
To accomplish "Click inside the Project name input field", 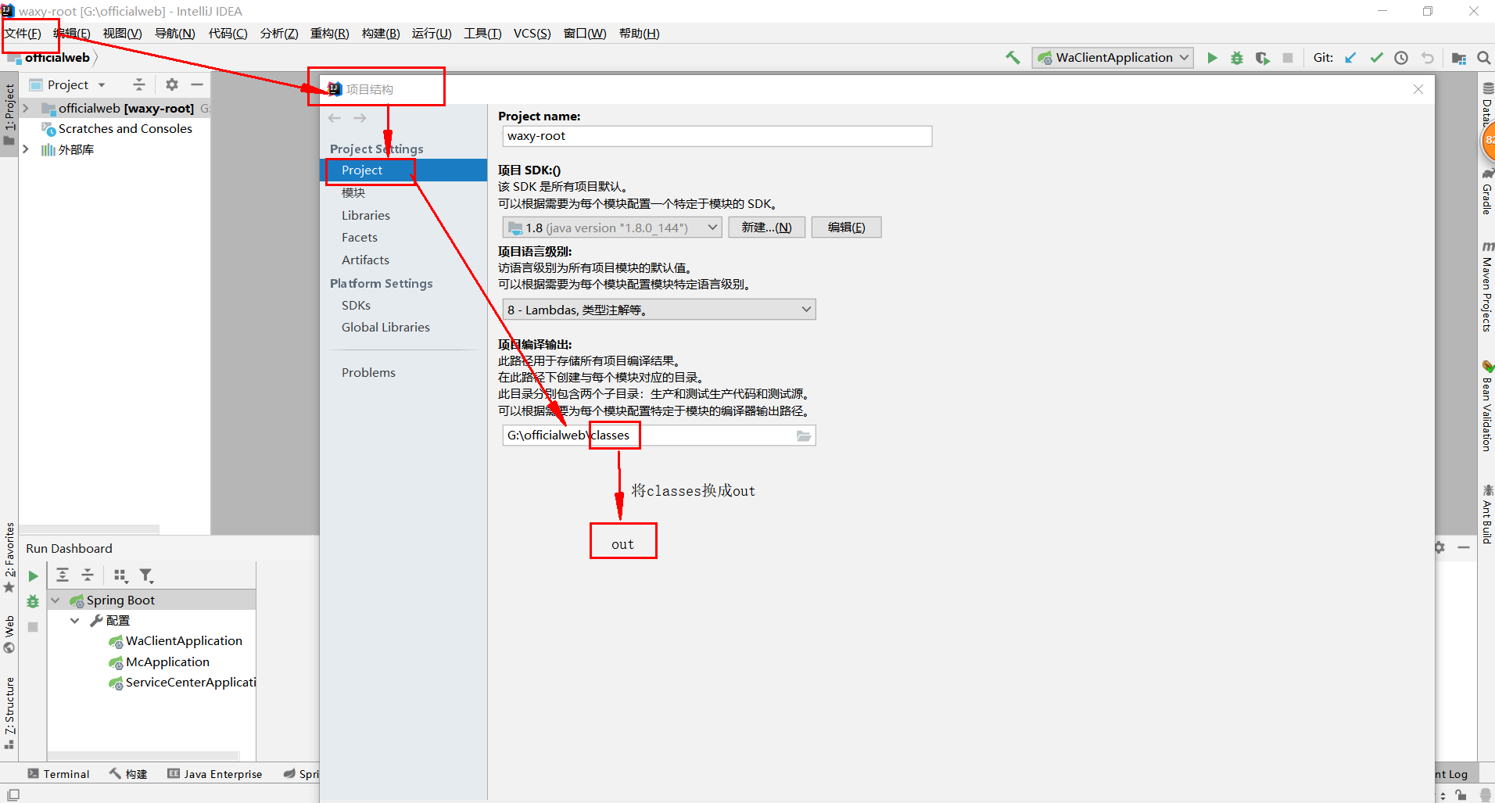I will tap(715, 135).
